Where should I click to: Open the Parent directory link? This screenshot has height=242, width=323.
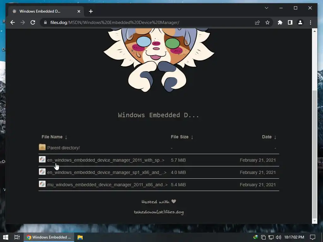pyautogui.click(x=63, y=148)
